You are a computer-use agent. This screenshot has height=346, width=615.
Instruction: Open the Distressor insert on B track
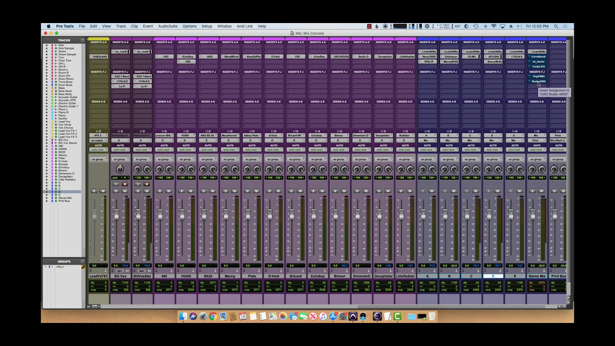coord(450,57)
